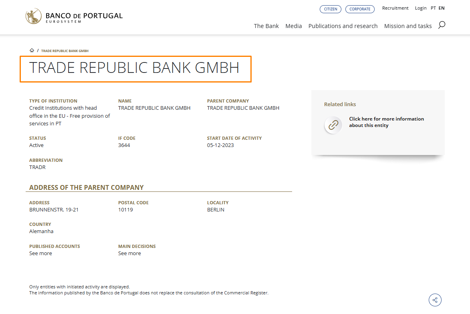
Task: Click the chain link icon in Related links
Action: (333, 125)
